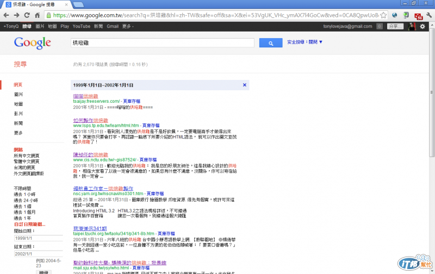435x274 pixels.
Task: Click the green document extension icon
Action: (406, 15)
